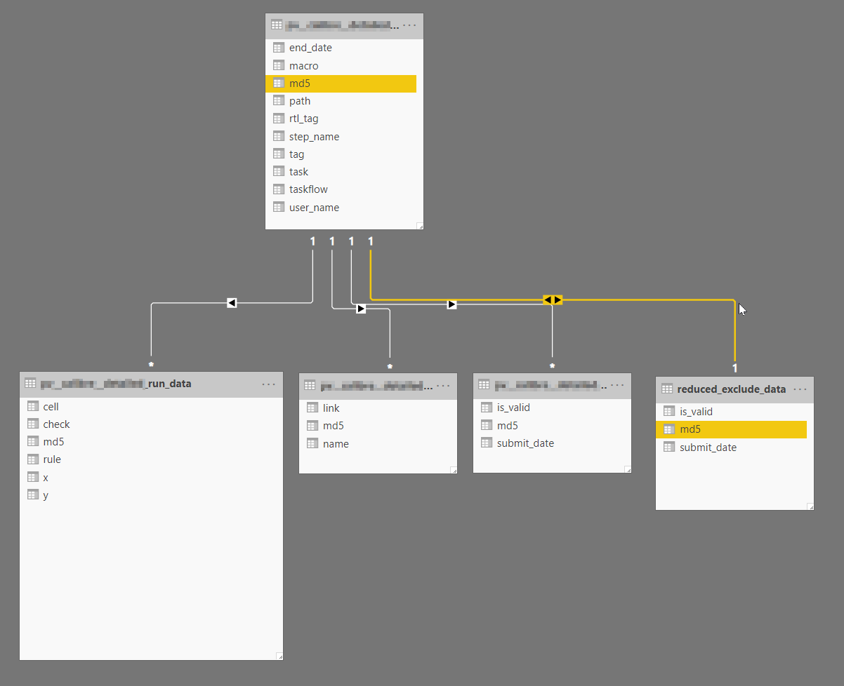Select the rtl_tag field

[x=341, y=119]
